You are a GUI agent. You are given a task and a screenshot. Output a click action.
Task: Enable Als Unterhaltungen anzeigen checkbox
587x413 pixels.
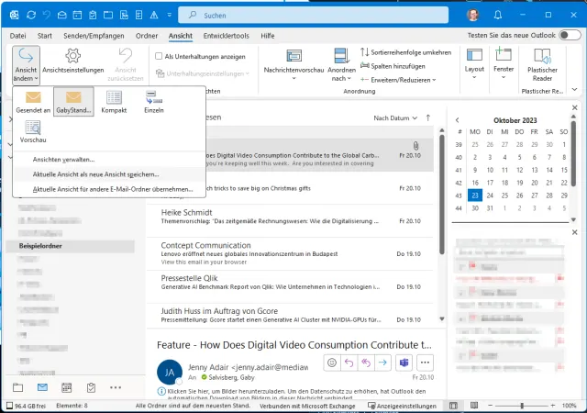[x=158, y=56]
